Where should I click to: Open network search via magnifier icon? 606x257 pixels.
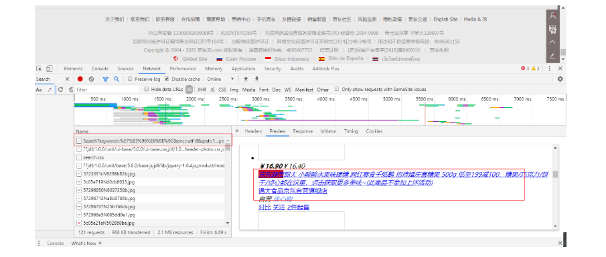pyautogui.click(x=116, y=79)
